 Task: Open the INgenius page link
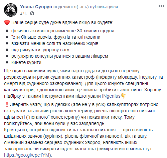click(111, 96)
